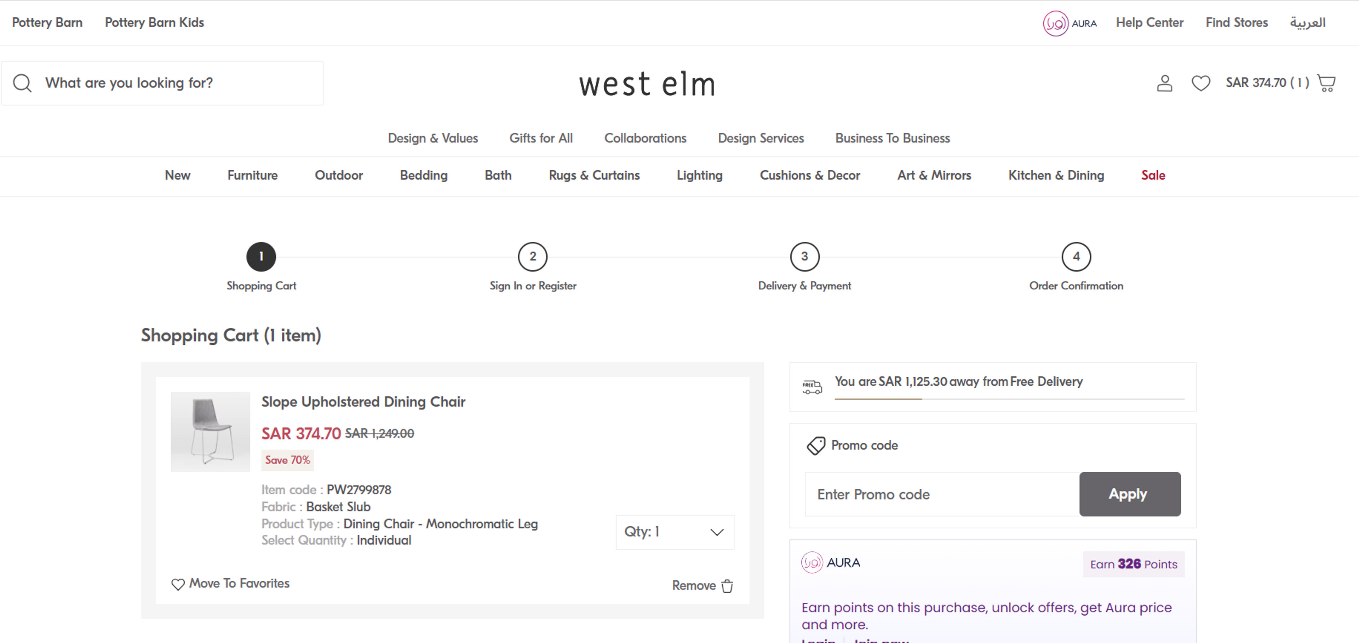Focus the Enter Promo code field
The height and width of the screenshot is (643, 1359).
pos(942,494)
